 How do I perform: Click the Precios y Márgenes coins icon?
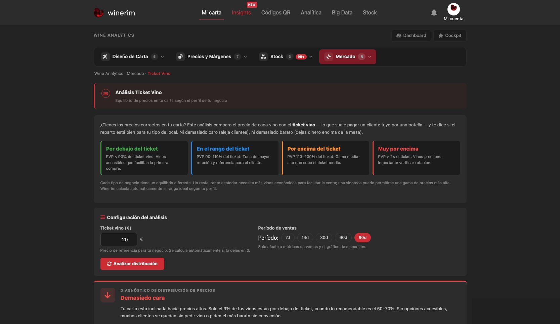(x=180, y=57)
